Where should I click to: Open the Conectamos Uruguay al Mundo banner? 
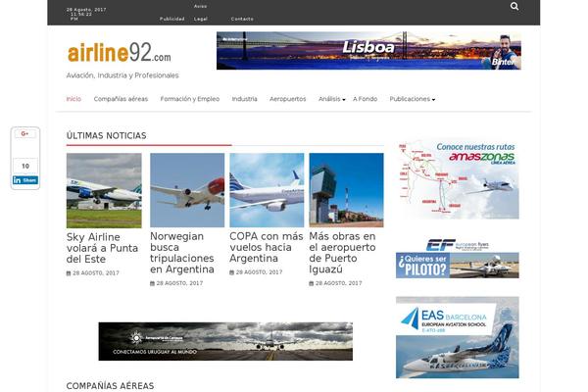pos(225,341)
